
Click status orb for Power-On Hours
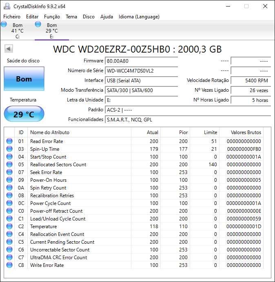click(9, 180)
